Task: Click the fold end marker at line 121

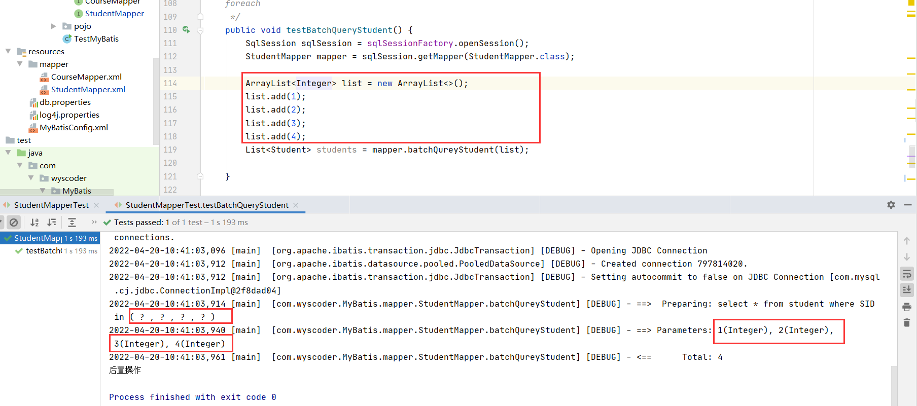Action: pos(200,176)
